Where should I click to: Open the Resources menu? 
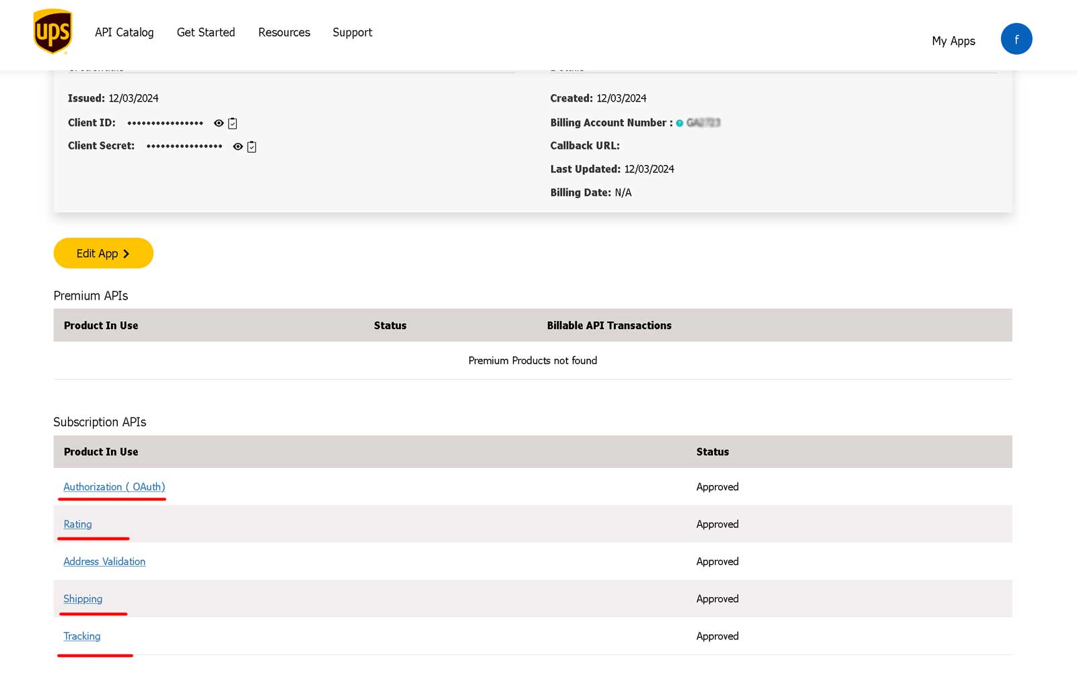click(284, 32)
